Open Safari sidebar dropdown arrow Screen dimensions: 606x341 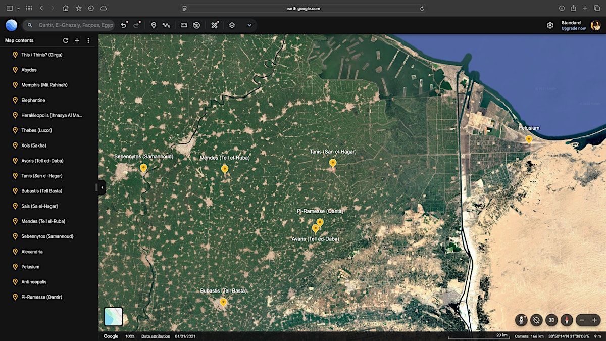[x=19, y=8]
